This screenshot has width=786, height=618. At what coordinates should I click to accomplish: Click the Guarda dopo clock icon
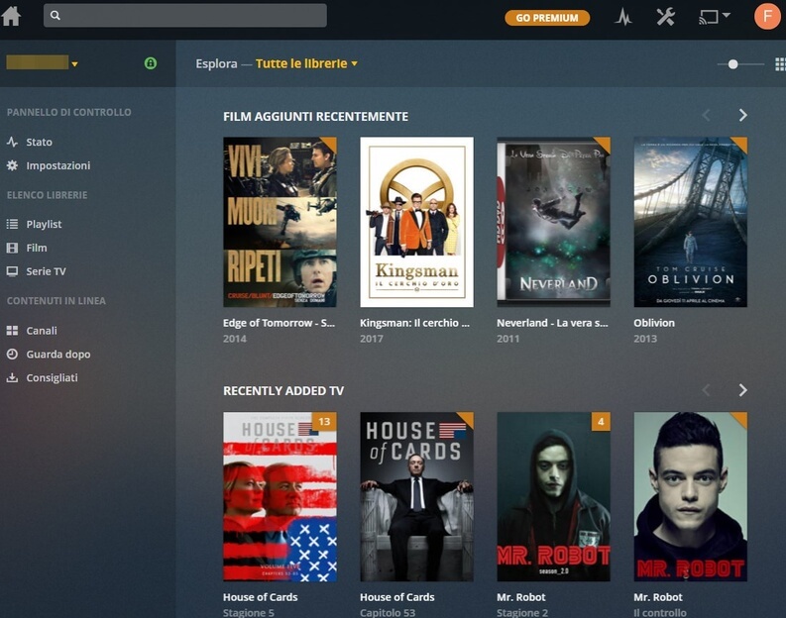pyautogui.click(x=13, y=355)
